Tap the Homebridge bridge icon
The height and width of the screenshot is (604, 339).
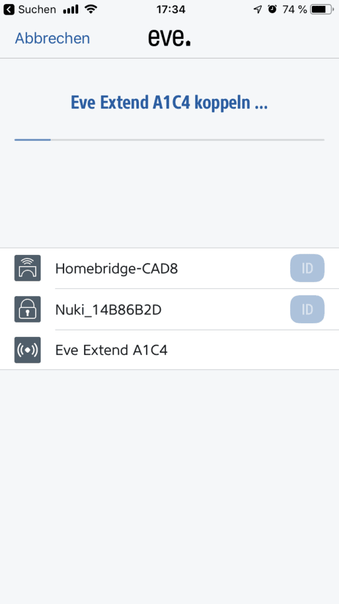point(28,268)
